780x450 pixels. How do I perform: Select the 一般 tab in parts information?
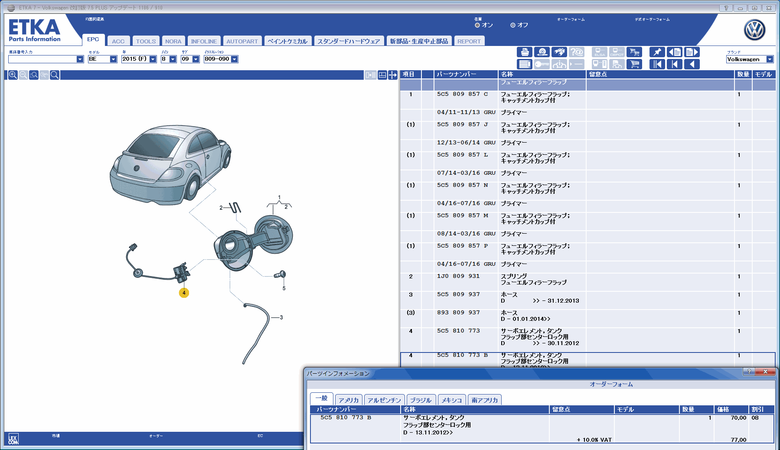click(322, 398)
